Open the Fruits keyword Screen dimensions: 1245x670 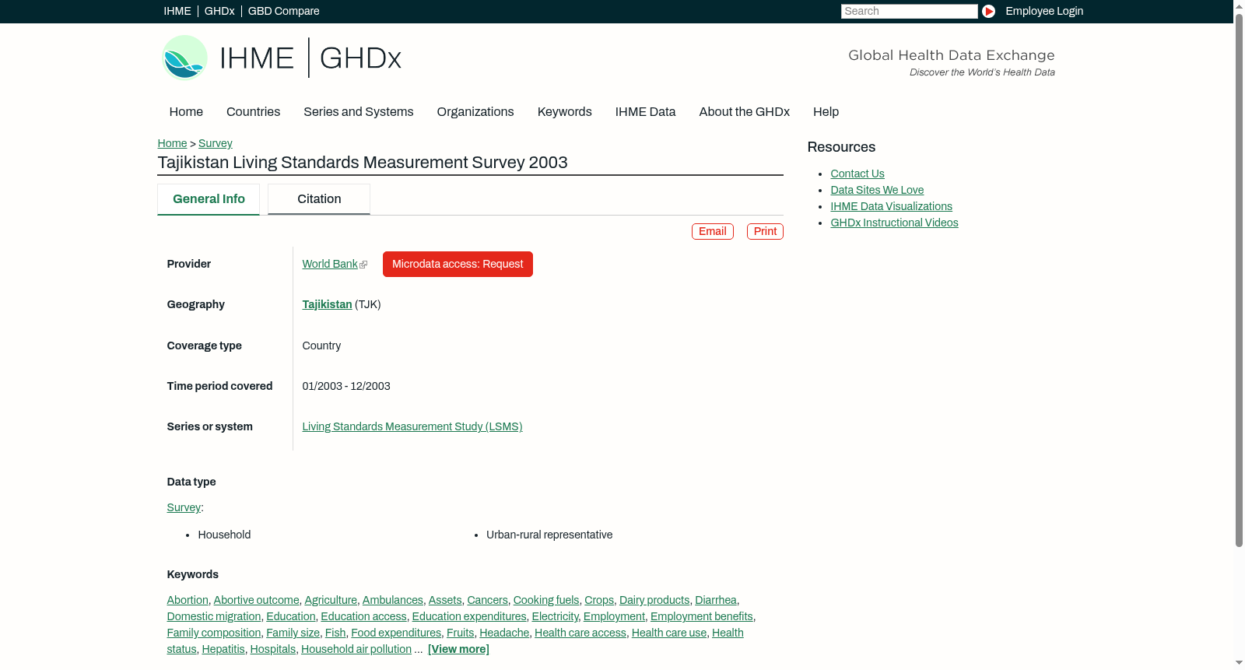point(461,633)
